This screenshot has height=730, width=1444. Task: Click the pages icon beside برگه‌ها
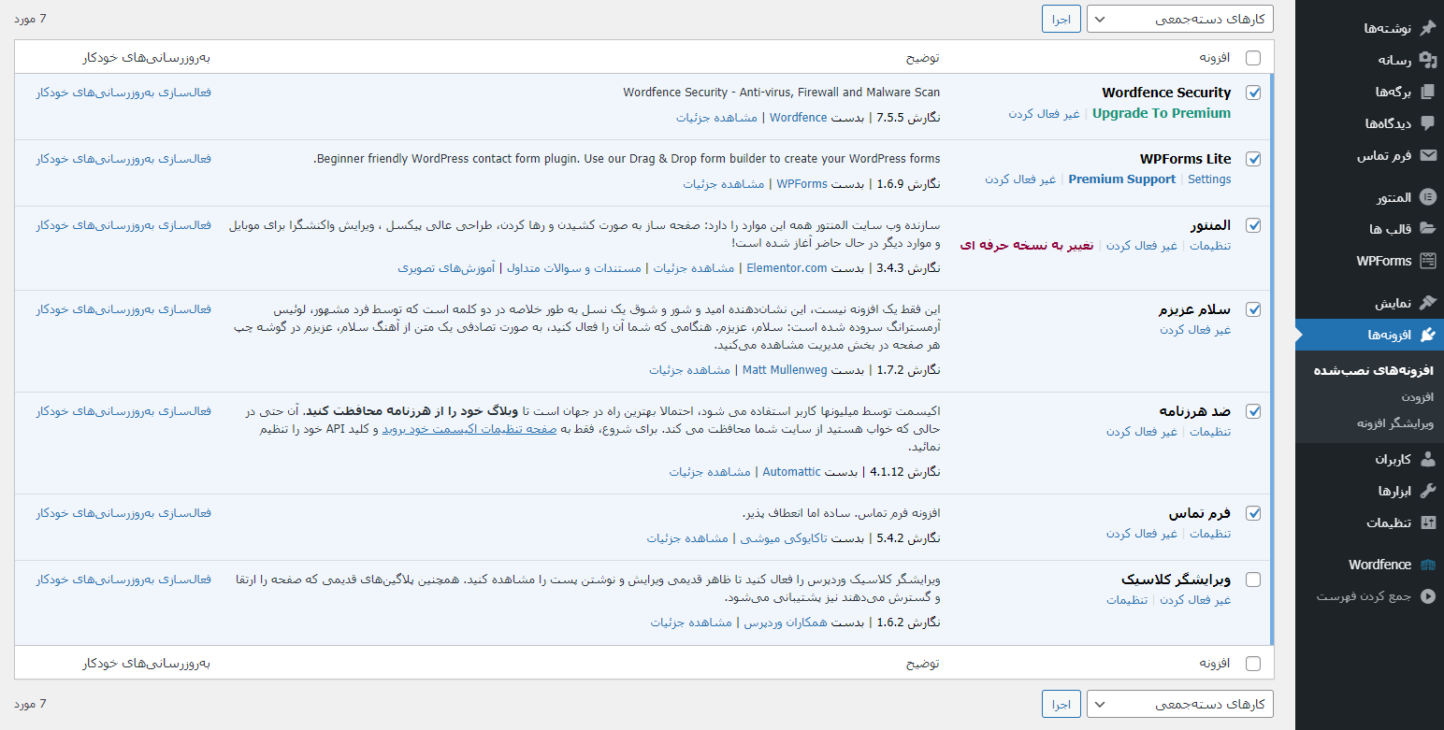click(x=1427, y=92)
